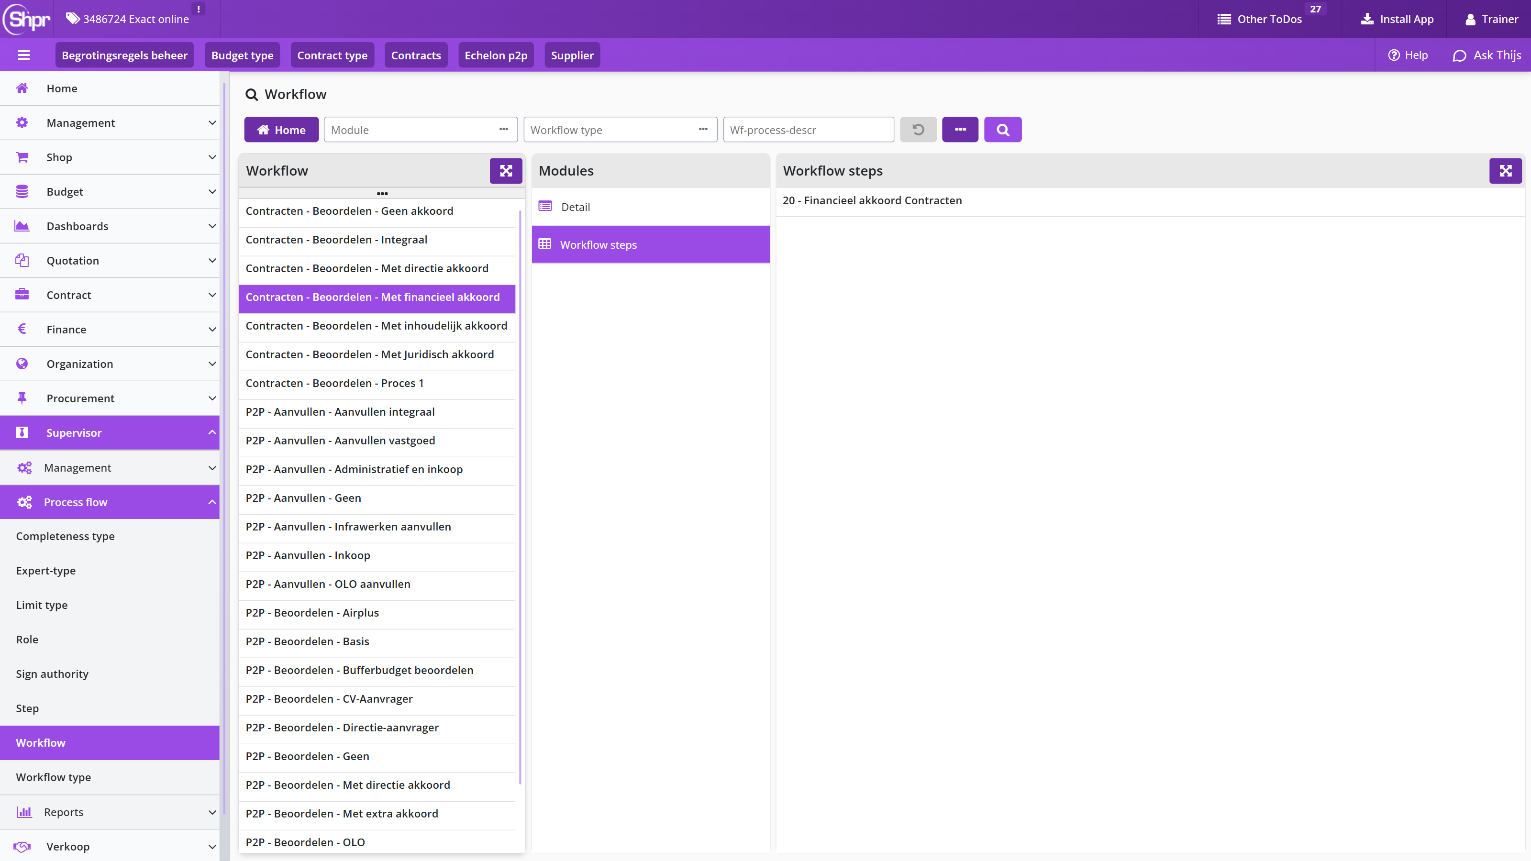Open Other ToDos list icon
The image size is (1531, 861).
point(1224,19)
